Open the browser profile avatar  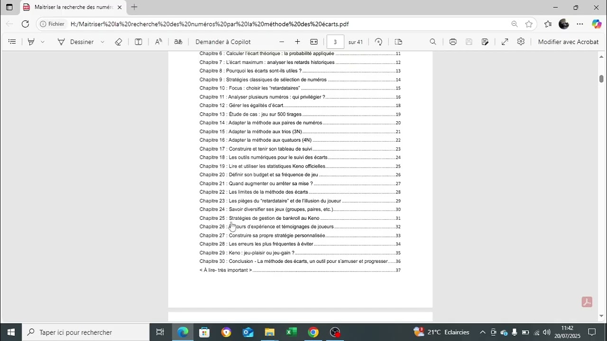(x=564, y=24)
